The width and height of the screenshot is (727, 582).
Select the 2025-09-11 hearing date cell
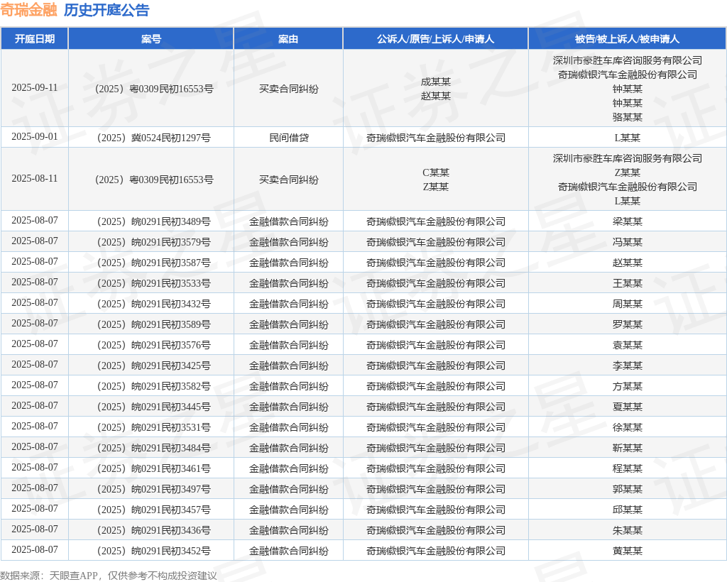tap(34, 88)
